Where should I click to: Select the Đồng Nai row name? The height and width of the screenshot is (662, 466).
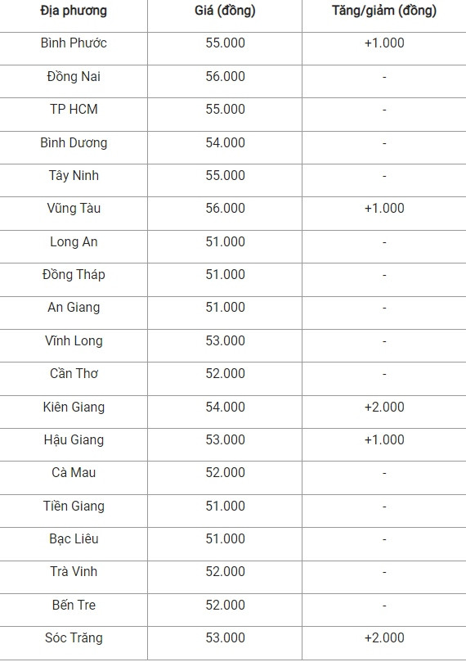pyautogui.click(x=74, y=76)
